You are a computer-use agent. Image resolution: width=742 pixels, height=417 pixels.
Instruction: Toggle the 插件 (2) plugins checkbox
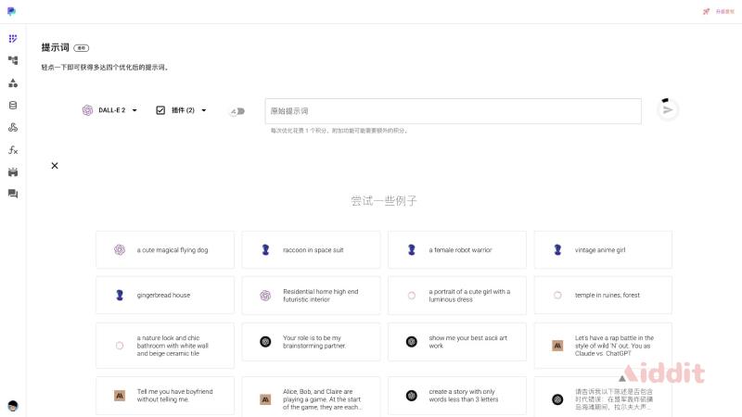click(160, 110)
